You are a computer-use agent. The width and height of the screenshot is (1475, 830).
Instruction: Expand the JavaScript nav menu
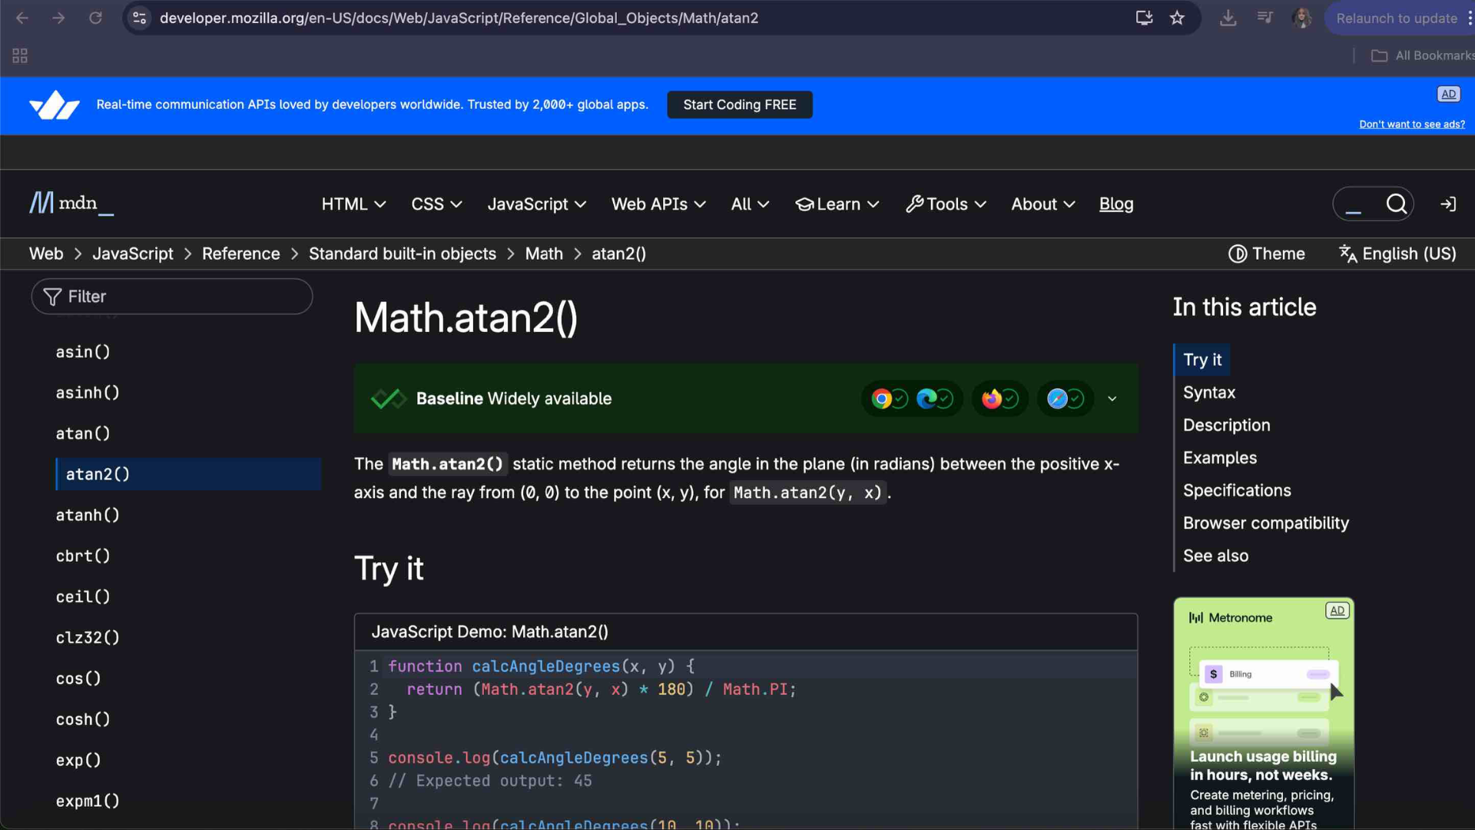click(x=536, y=204)
